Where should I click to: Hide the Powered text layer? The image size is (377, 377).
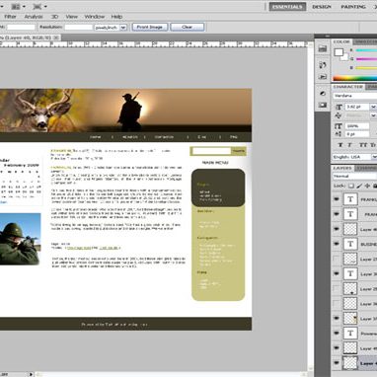pyautogui.click(x=337, y=333)
